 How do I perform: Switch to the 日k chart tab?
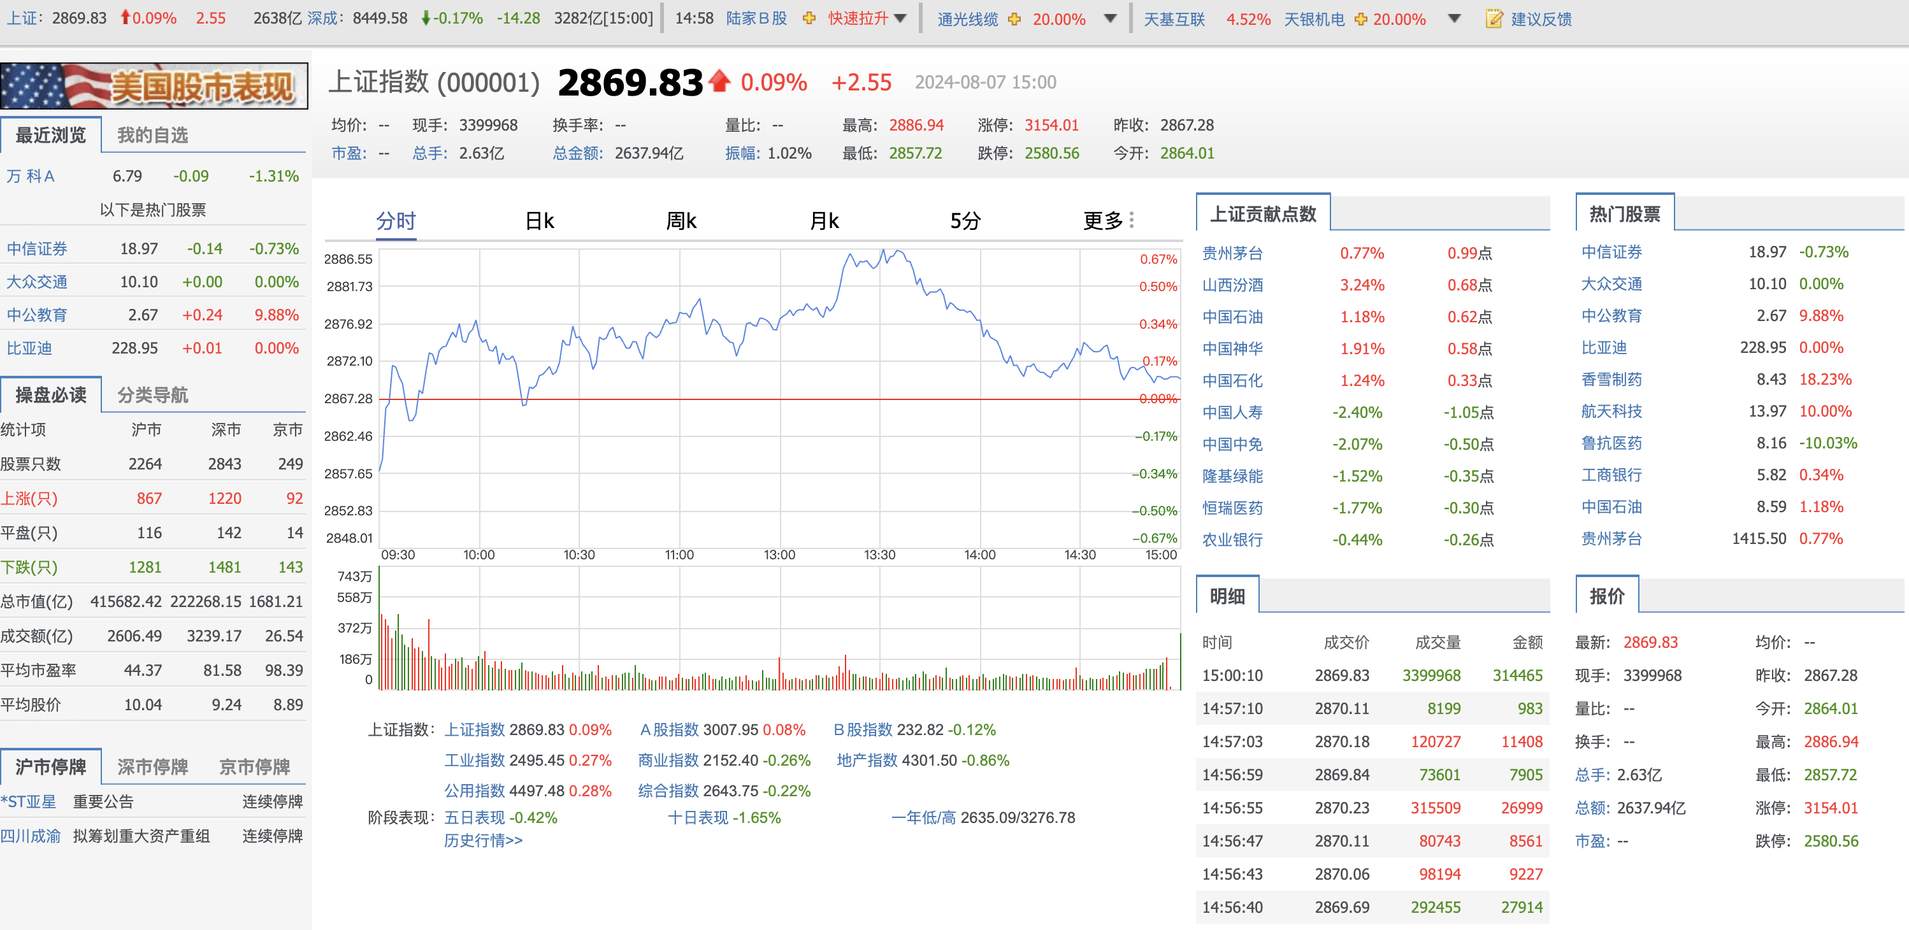click(540, 221)
